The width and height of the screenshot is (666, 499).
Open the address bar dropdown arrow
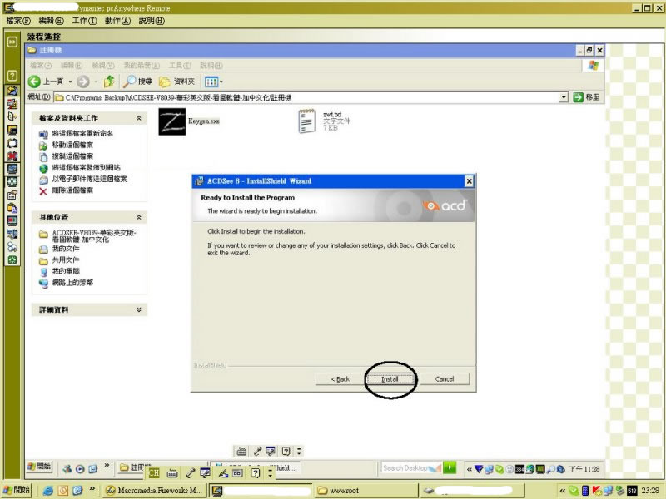pyautogui.click(x=564, y=97)
